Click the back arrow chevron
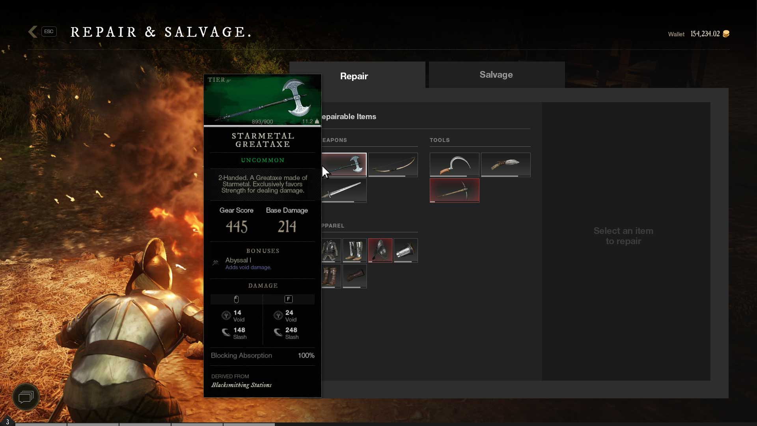This screenshot has width=757, height=426. point(33,32)
